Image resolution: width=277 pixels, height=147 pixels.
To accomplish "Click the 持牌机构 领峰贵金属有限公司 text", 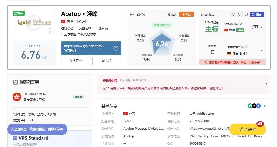I will (34, 114).
